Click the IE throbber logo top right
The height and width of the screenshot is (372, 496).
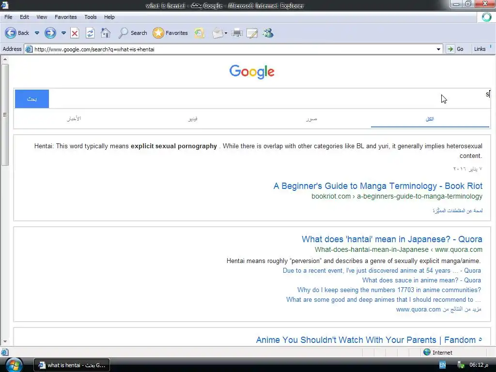click(486, 17)
